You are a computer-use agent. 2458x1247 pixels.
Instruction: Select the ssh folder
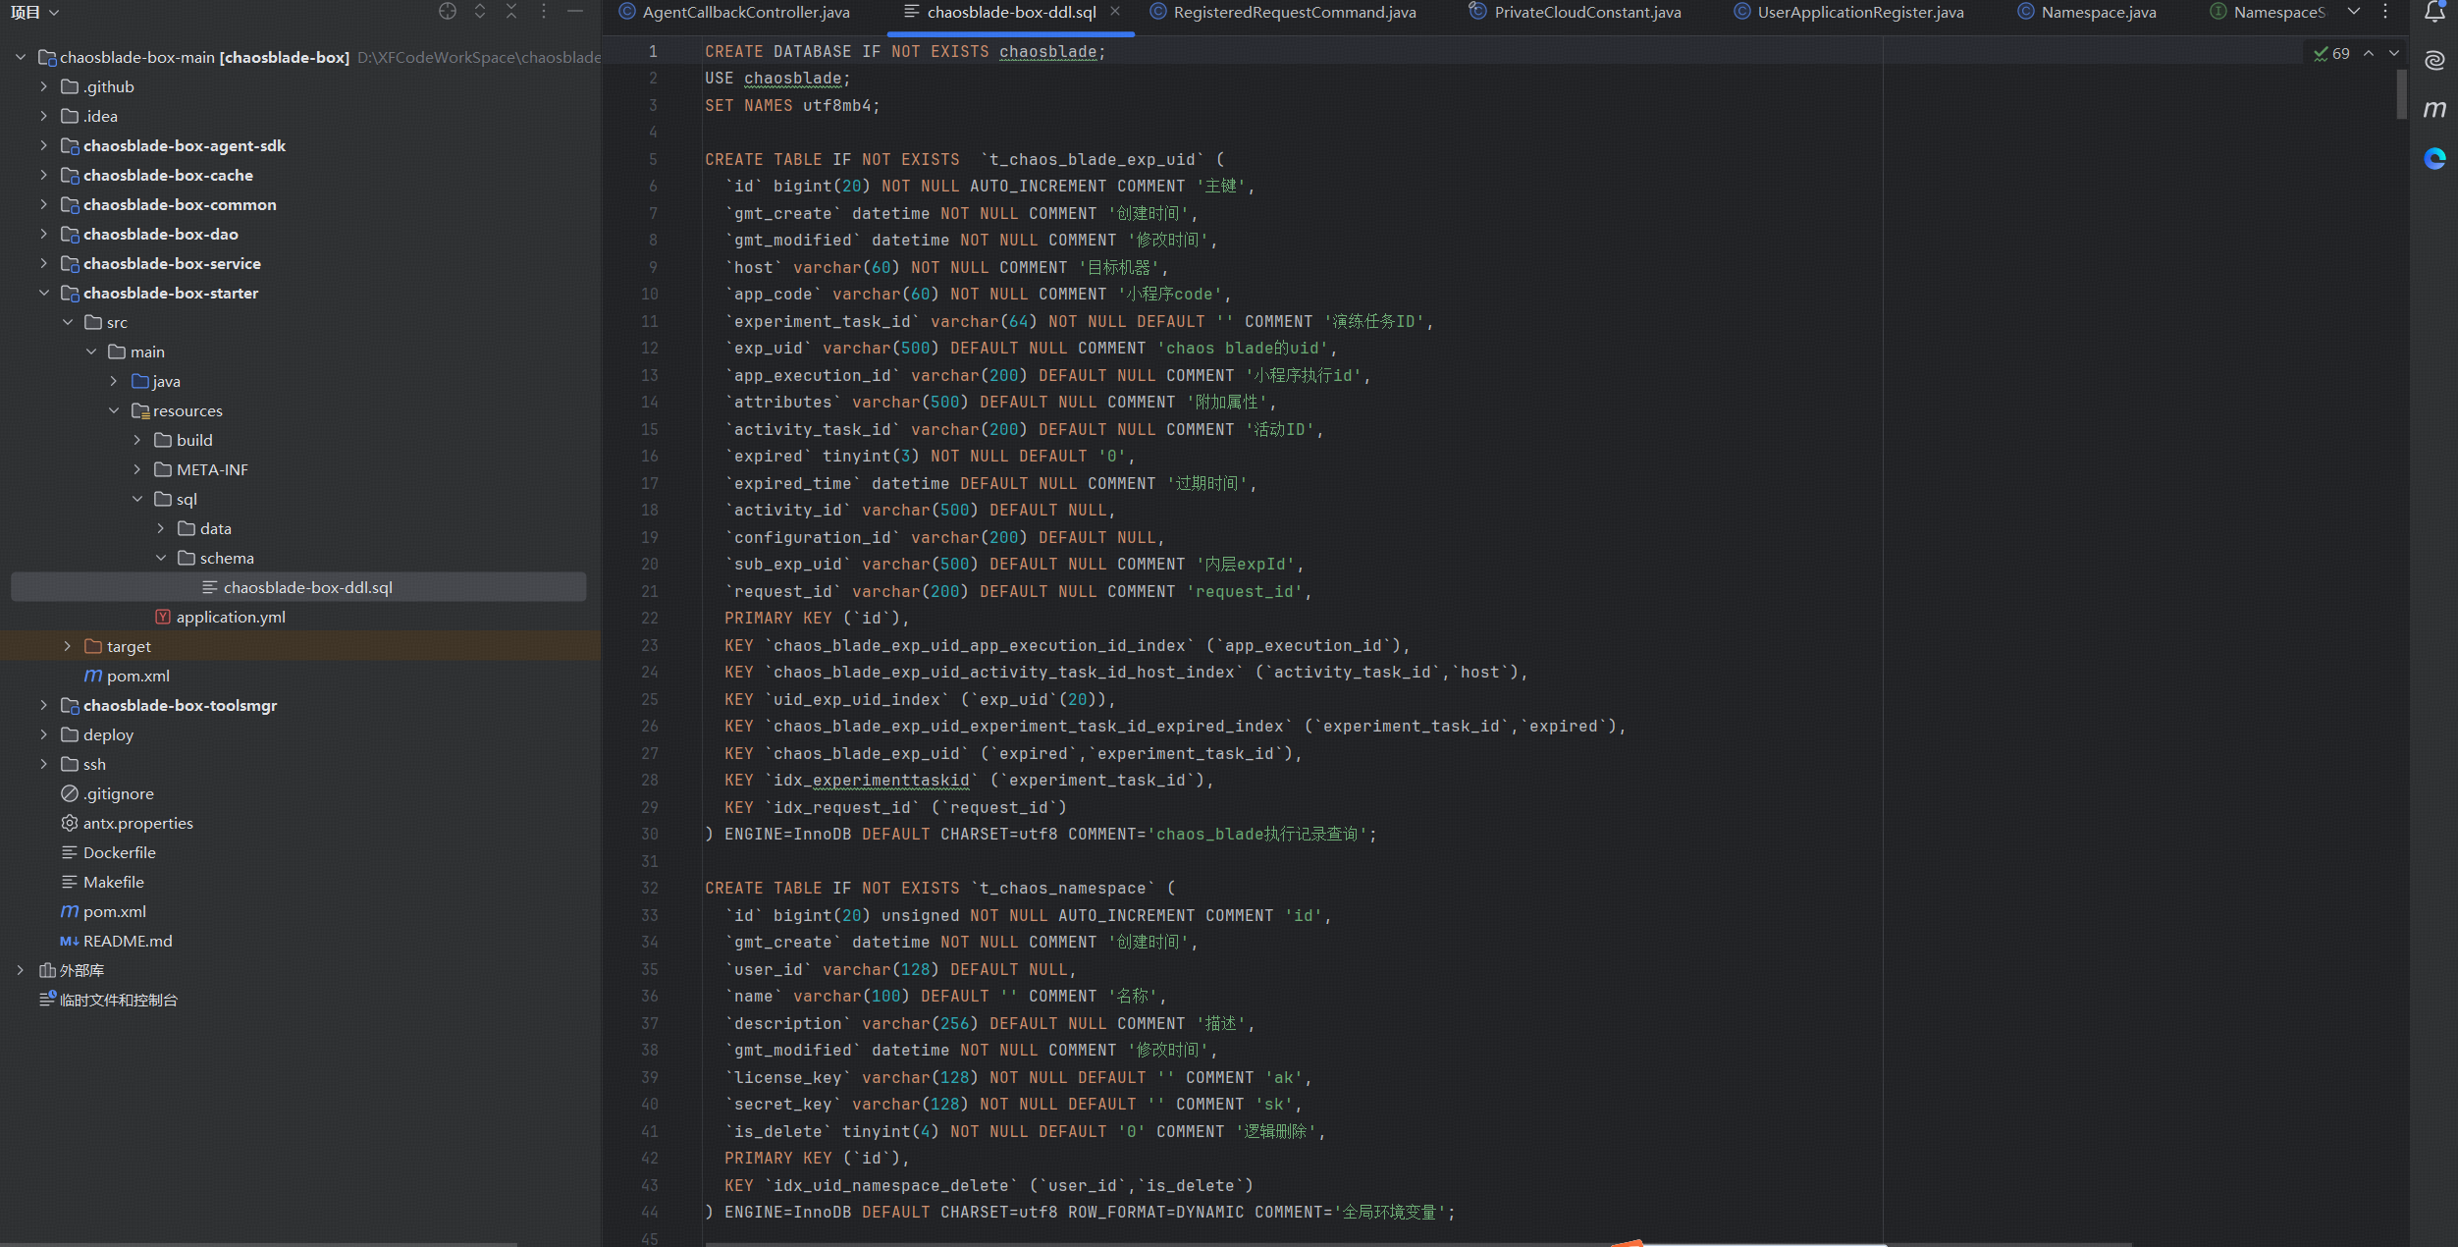84,764
